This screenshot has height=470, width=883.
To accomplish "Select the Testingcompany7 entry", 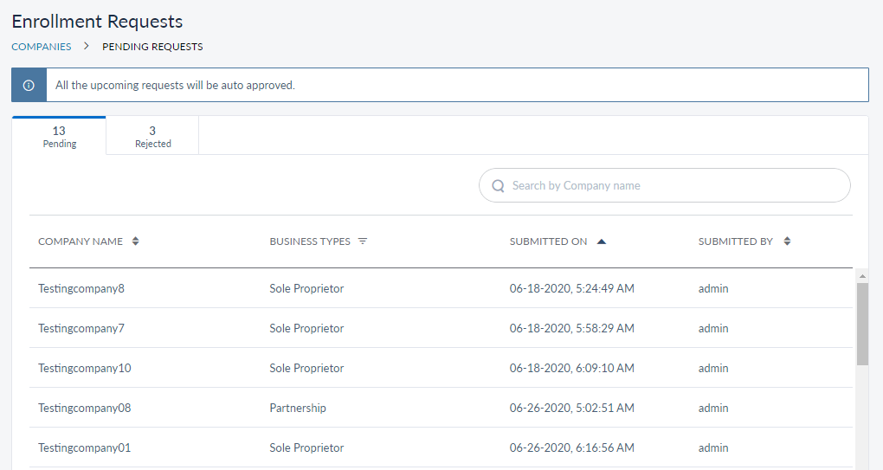I will [x=81, y=328].
